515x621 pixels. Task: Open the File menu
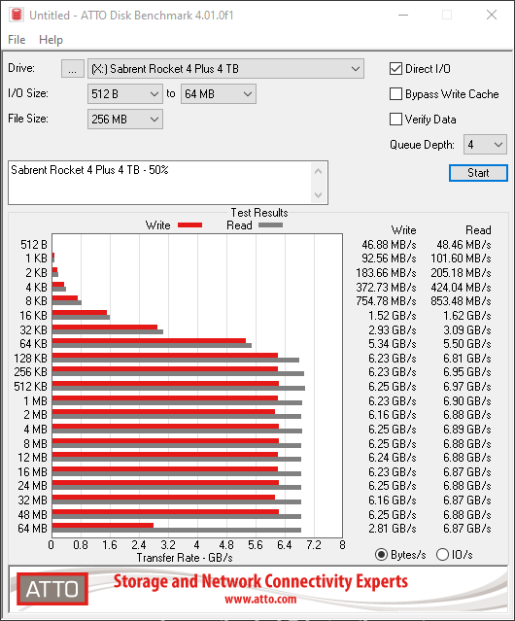pyautogui.click(x=17, y=40)
